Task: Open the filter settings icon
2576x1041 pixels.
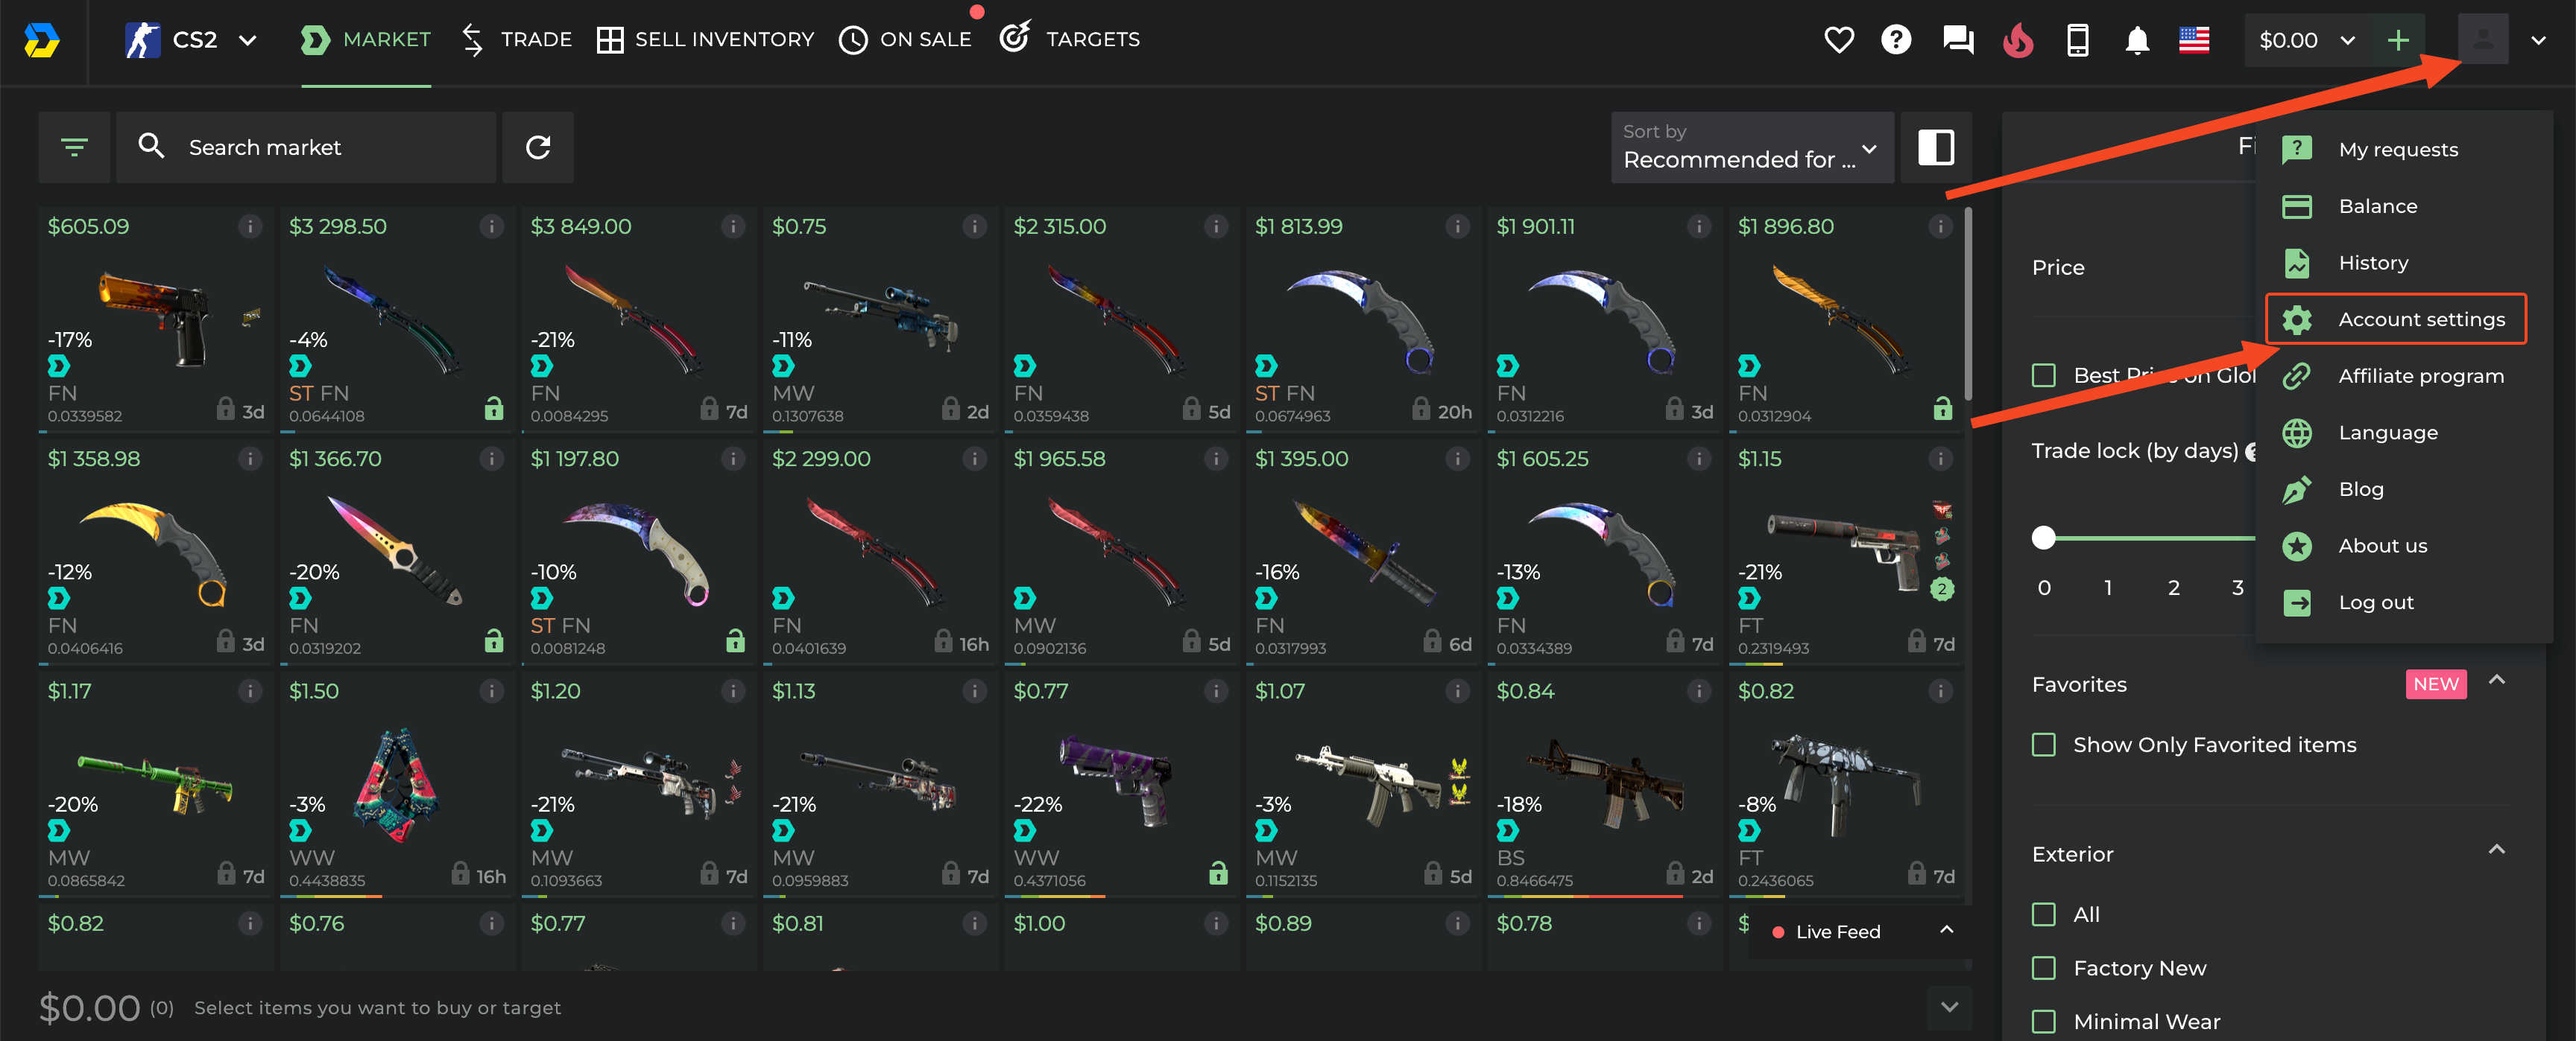Action: click(x=74, y=147)
